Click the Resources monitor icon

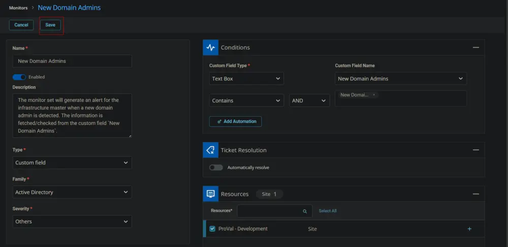point(211,194)
